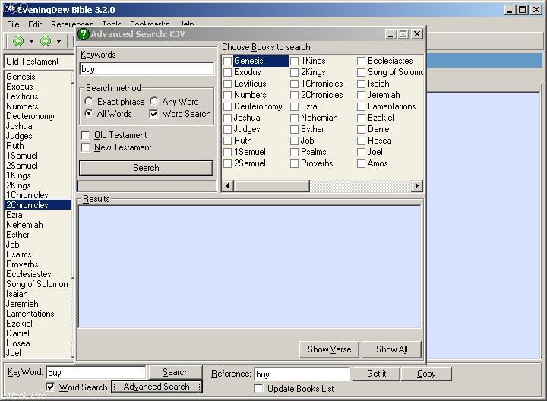The image size is (547, 401).
Task: Check the Nehemiah book checkbox
Action: click(x=295, y=118)
